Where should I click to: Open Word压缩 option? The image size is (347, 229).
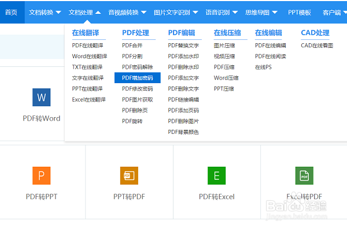point(226,78)
